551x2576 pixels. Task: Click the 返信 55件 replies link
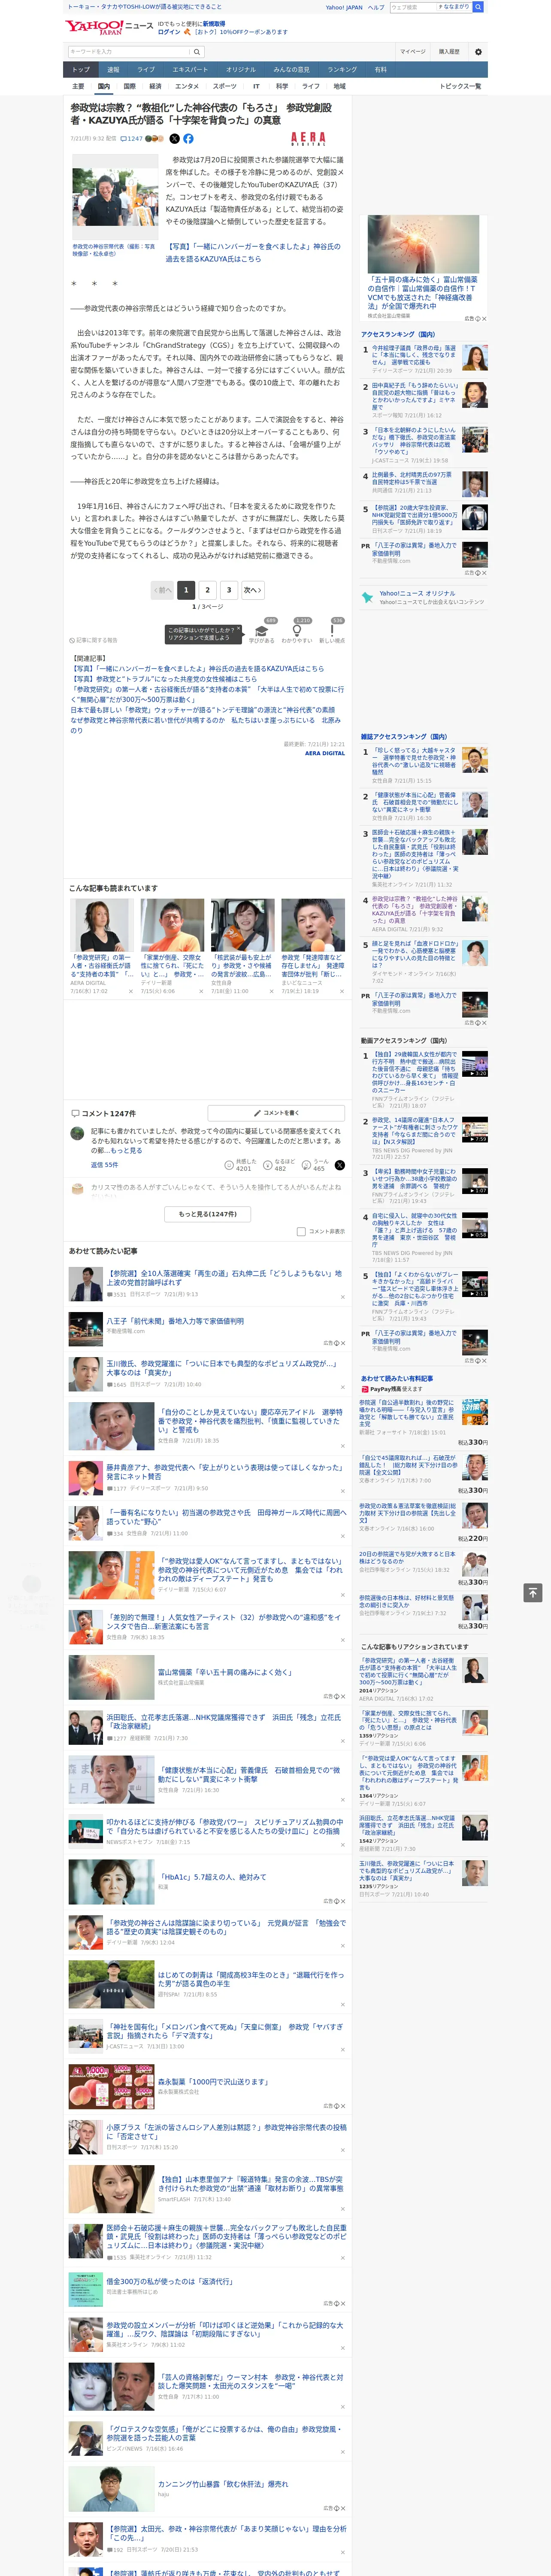[104, 1165]
